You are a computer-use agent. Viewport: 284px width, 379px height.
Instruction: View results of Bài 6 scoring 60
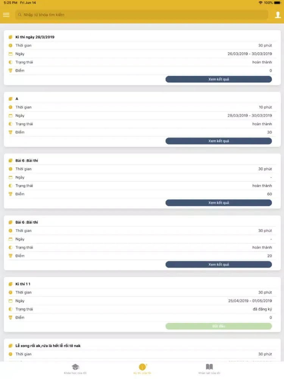218,203
